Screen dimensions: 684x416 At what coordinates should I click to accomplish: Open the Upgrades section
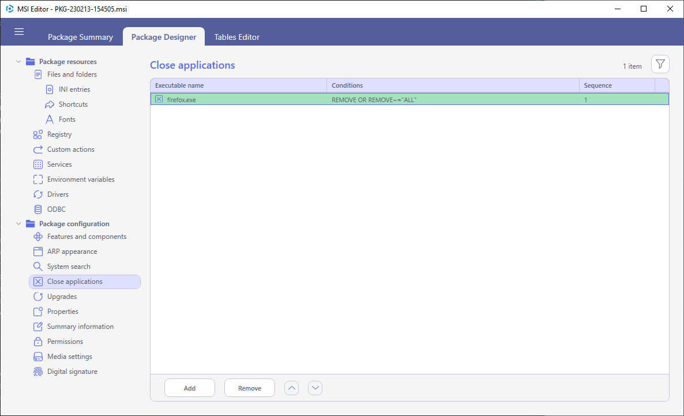click(x=62, y=297)
